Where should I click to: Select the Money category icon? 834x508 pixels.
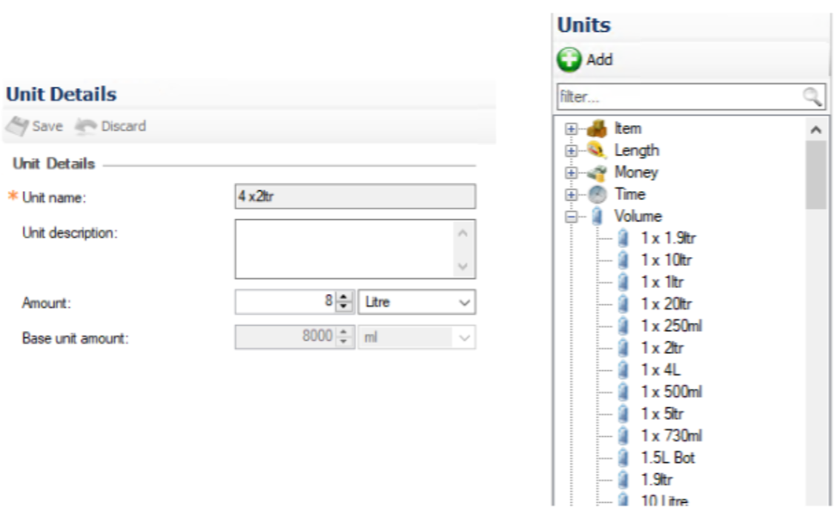coord(596,173)
